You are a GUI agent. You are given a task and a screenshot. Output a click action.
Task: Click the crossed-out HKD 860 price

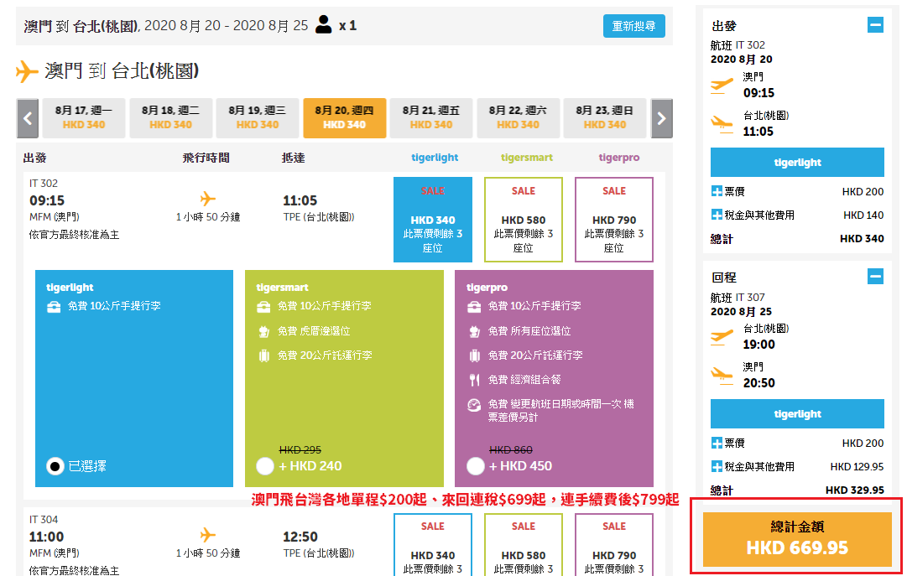tap(511, 450)
